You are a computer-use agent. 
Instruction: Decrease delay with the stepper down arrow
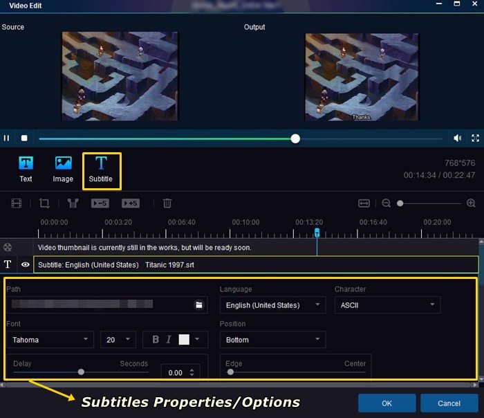tap(192, 375)
